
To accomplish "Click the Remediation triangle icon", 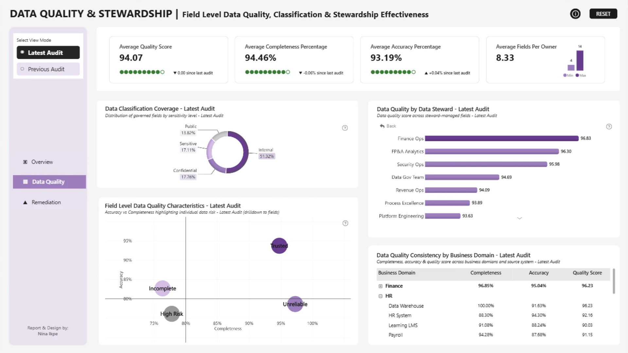I will [x=25, y=202].
